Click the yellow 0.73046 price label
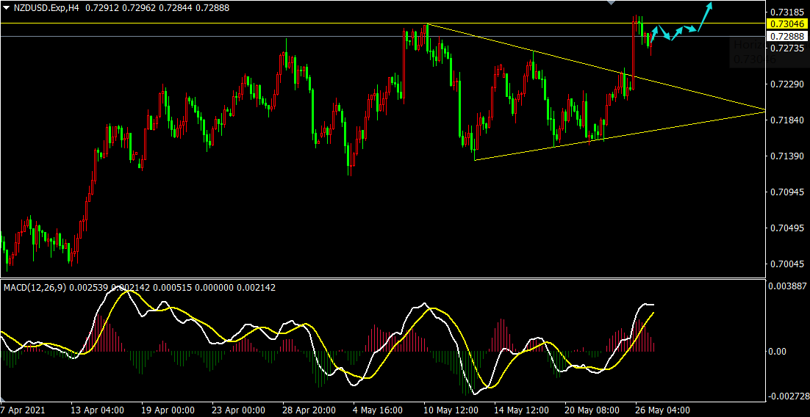Viewport: 810px width, 417px height. (x=786, y=23)
